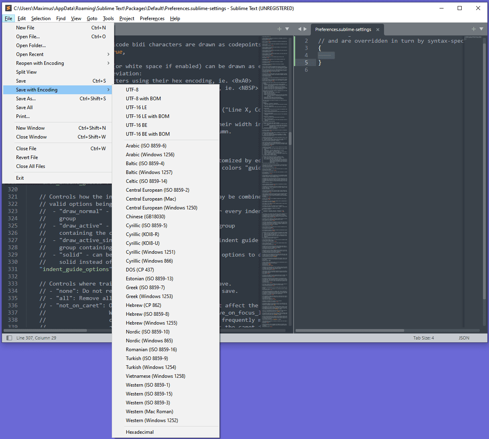The width and height of the screenshot is (489, 439).
Task: Select Western (Mac Roman) encoding
Action: tap(166, 412)
